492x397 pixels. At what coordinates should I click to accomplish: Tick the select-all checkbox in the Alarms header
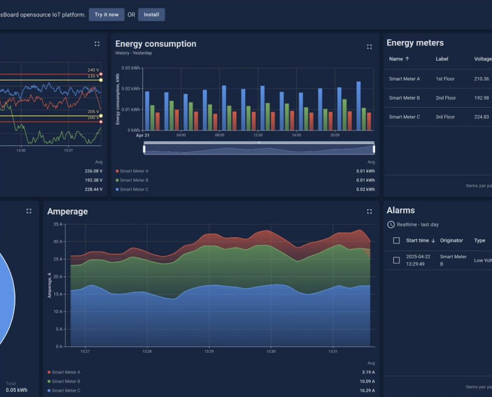point(397,241)
